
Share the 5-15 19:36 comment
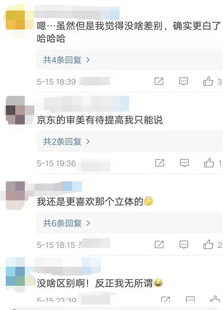point(160,163)
